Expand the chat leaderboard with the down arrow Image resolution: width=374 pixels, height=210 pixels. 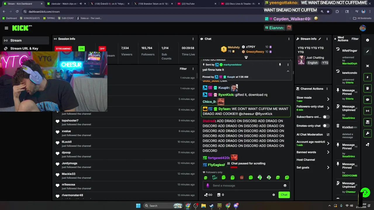click(x=246, y=57)
